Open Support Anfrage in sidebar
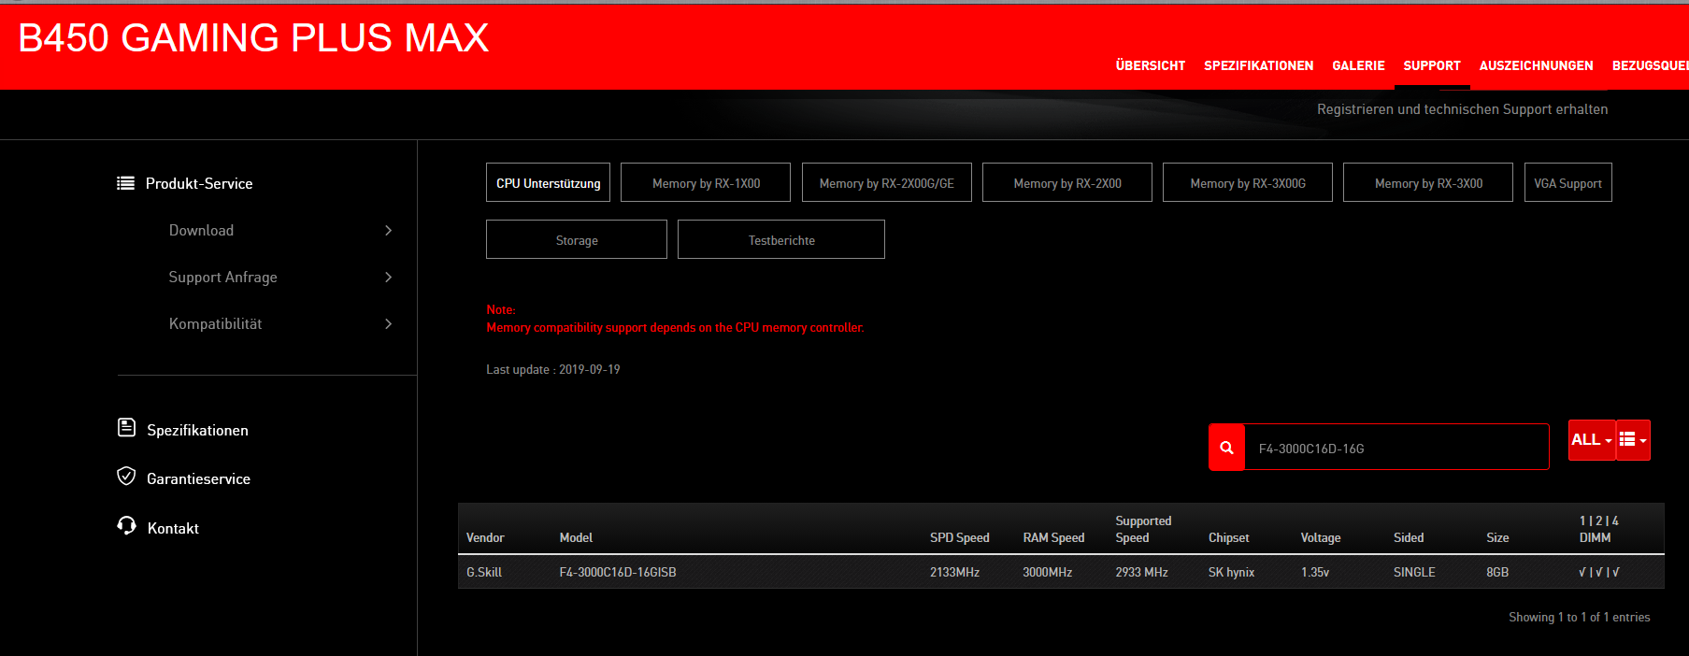Viewport: 1689px width, 656px height. [x=222, y=278]
